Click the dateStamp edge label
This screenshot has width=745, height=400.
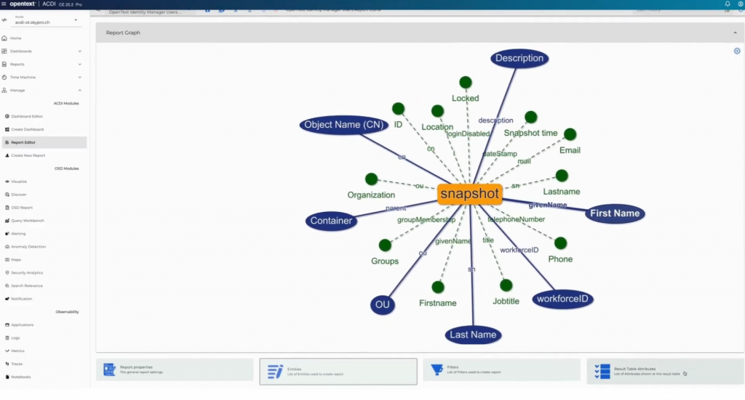pyautogui.click(x=499, y=154)
